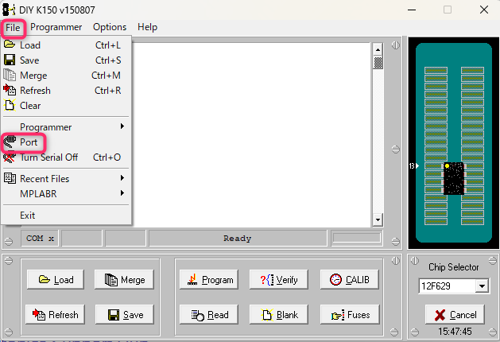Screen dimensions: 500x342
Task: Click the Refresh button in bottom panel
Action: pyautogui.click(x=55, y=315)
